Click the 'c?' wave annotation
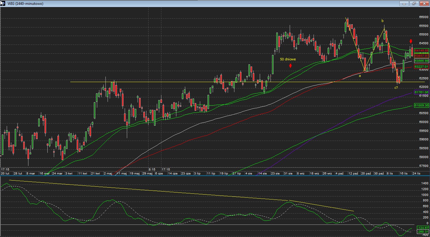Screen dimensions: 430x237 click(x=396, y=88)
